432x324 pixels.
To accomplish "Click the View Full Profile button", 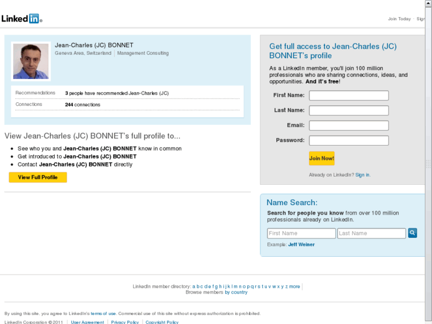I will pyautogui.click(x=38, y=177).
